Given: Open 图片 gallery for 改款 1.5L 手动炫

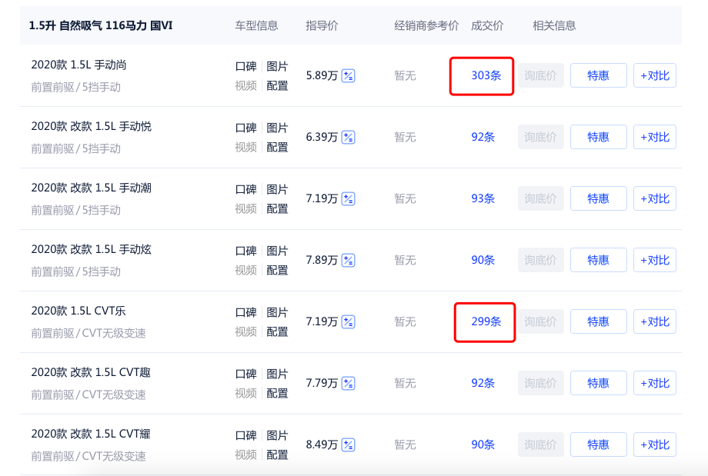Looking at the screenshot, I should [277, 251].
